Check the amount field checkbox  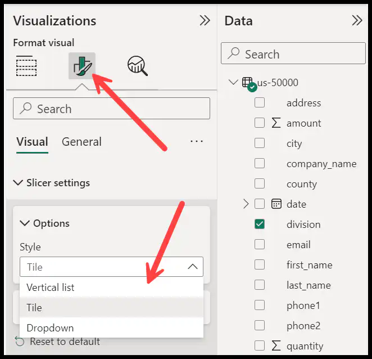(260, 123)
